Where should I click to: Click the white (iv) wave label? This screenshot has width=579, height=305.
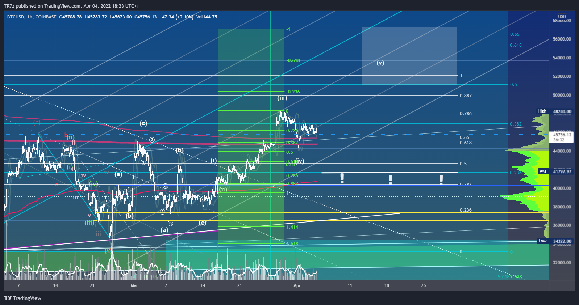(300, 161)
